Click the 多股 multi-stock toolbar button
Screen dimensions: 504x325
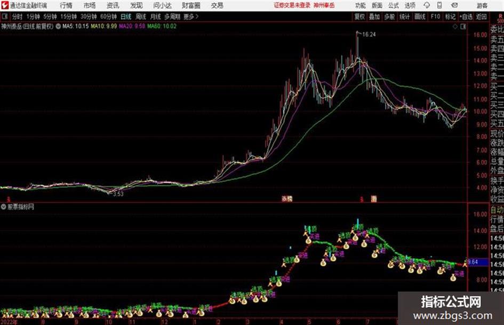[x=389, y=17]
